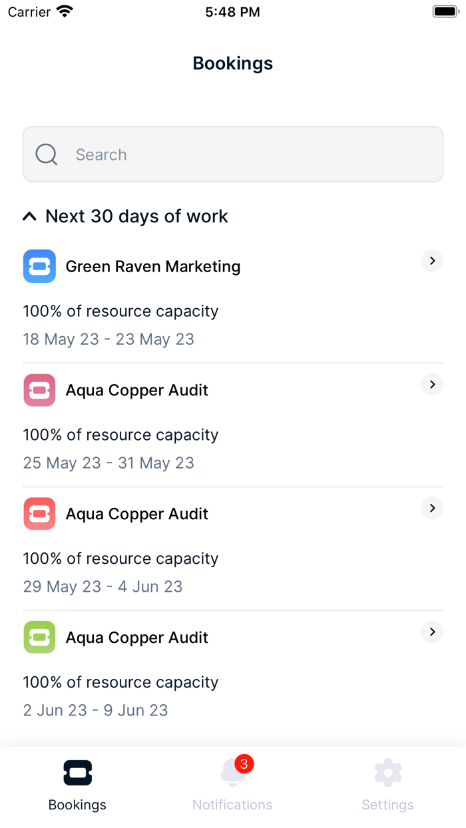Expand details for the 25 May Aqua Copper Audit

point(431,384)
